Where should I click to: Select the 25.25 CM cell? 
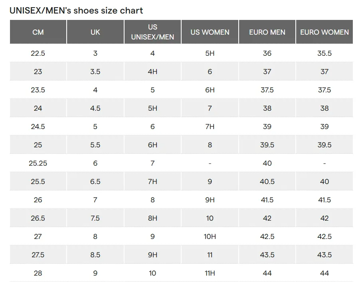[x=38, y=163]
